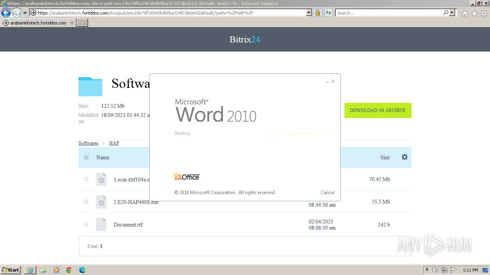Open the Favorites star icon
This screenshot has width=490, height=275.
pos(474,13)
